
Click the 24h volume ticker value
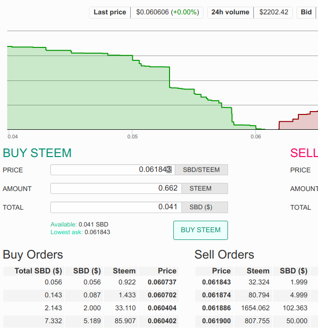click(273, 12)
